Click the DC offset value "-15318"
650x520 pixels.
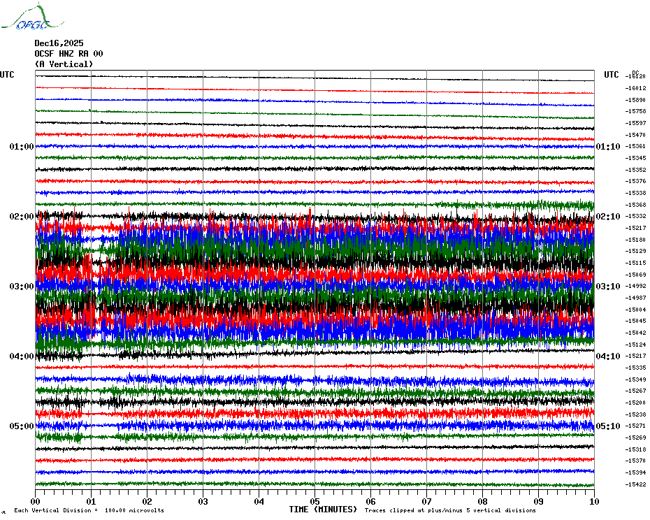[635, 449]
